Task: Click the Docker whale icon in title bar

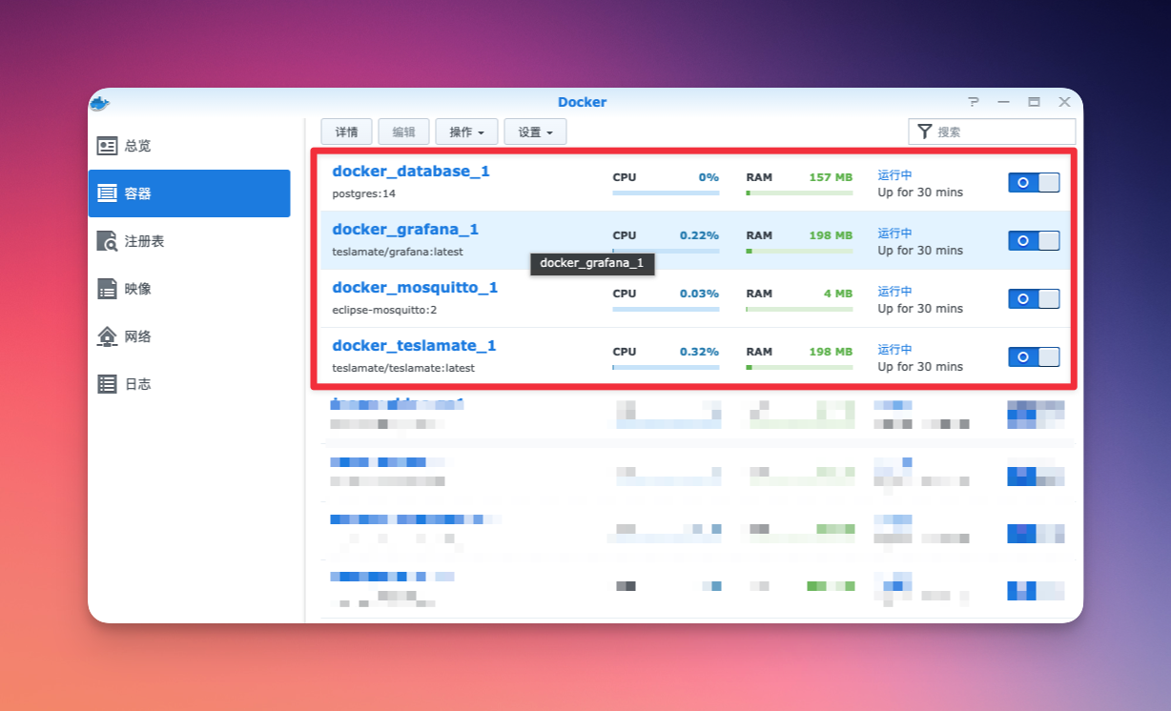Action: (x=100, y=103)
